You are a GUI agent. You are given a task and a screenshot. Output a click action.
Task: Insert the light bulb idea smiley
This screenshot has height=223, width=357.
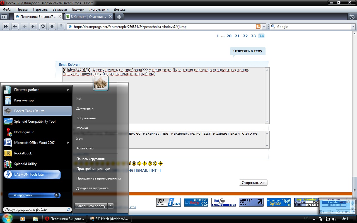tap(155, 163)
